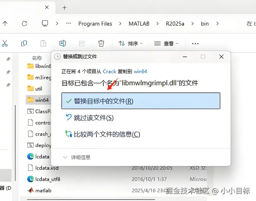
Task: Click the date 2016/10/1 1:37 cell
Action: 149,179
